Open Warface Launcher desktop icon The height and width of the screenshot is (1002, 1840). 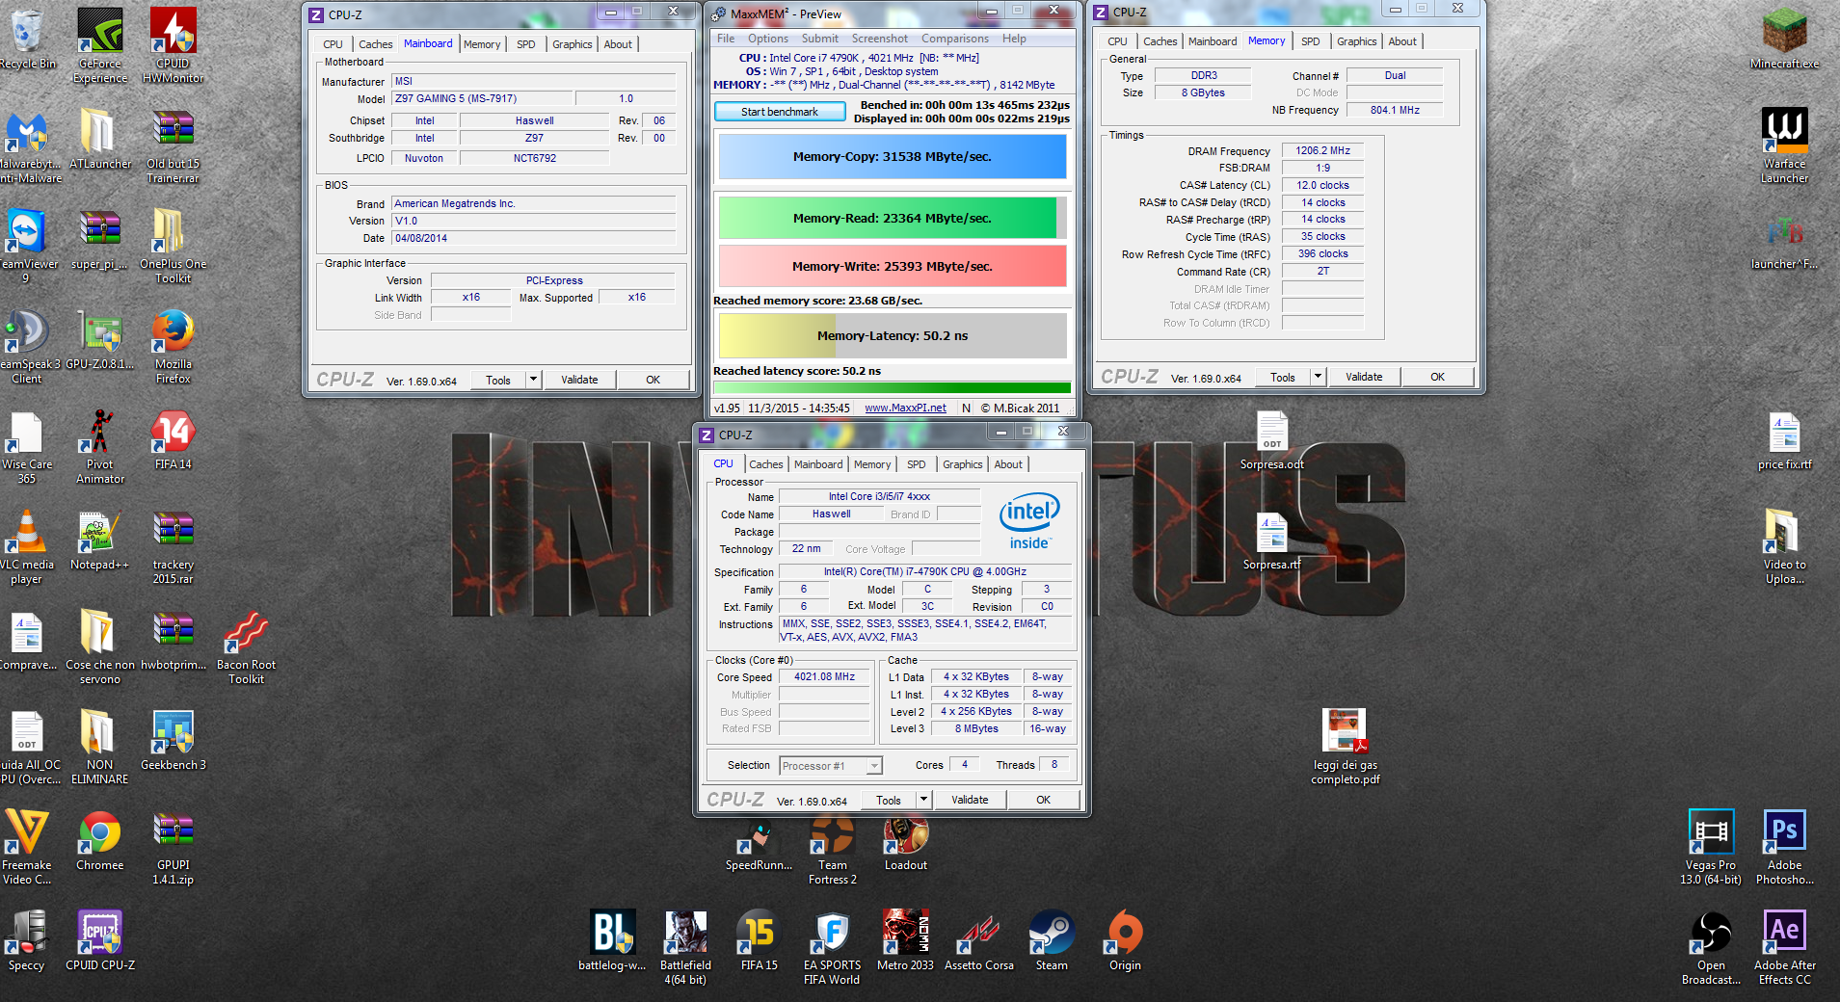[1784, 146]
